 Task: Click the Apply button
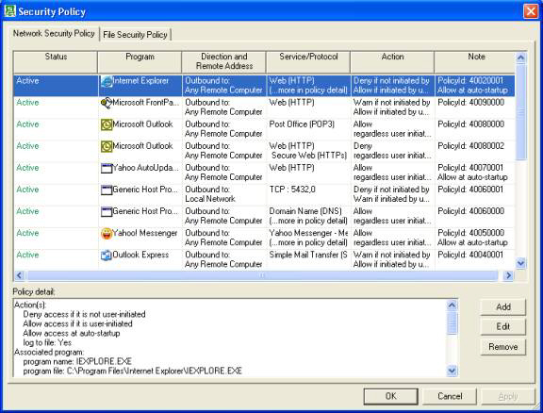(508, 396)
